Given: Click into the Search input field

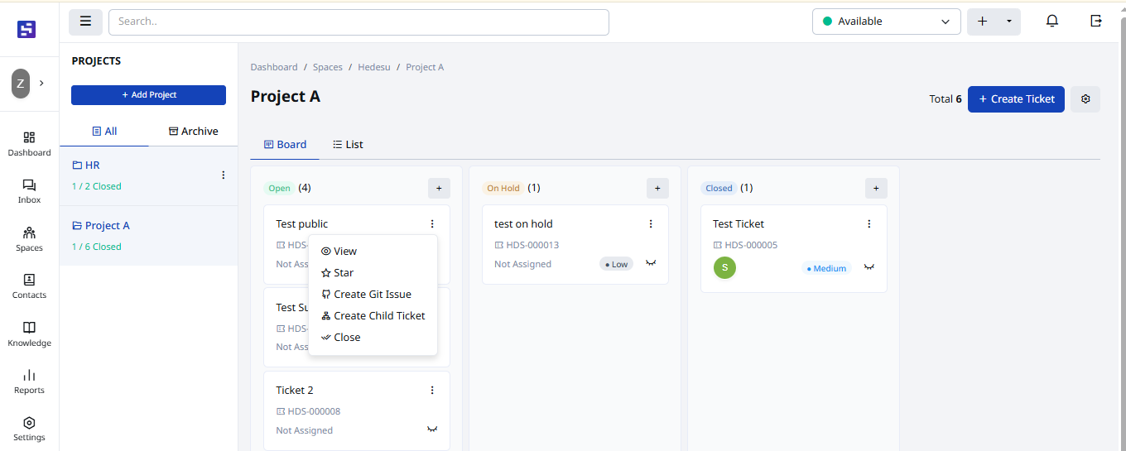Looking at the screenshot, I should [358, 22].
